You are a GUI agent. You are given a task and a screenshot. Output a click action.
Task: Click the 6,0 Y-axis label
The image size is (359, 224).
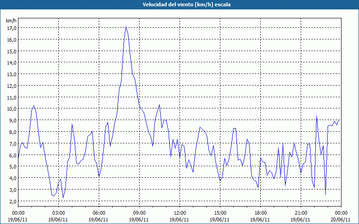pos(13,155)
